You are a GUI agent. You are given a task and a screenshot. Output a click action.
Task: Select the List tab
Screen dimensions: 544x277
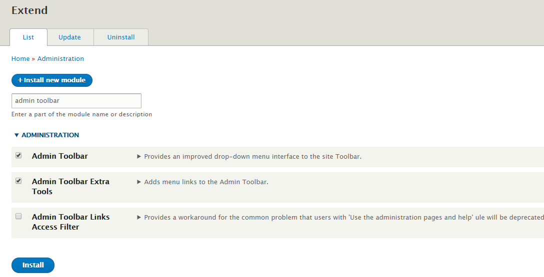pos(28,37)
